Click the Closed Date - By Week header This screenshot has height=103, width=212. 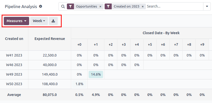pyautogui.click(x=161, y=33)
